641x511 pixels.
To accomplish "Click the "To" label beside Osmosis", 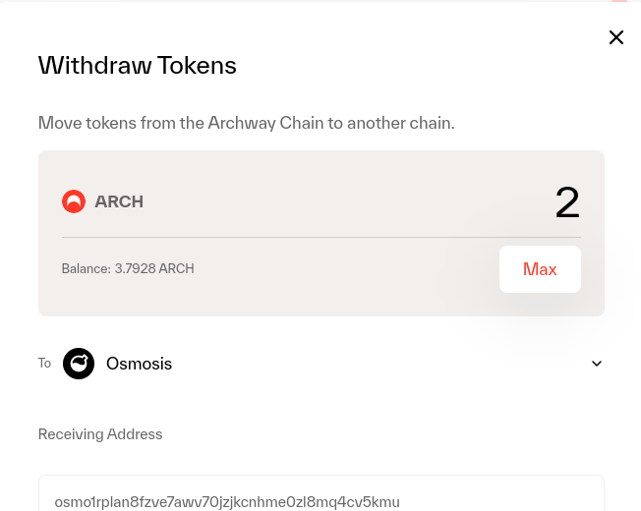I will coord(44,364).
